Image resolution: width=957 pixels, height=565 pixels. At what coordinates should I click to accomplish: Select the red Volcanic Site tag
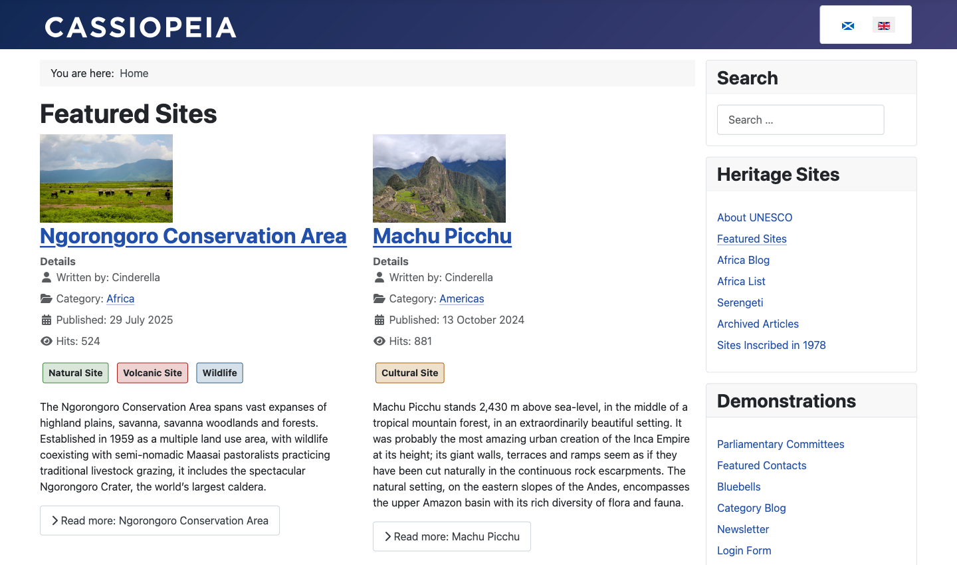pyautogui.click(x=152, y=373)
